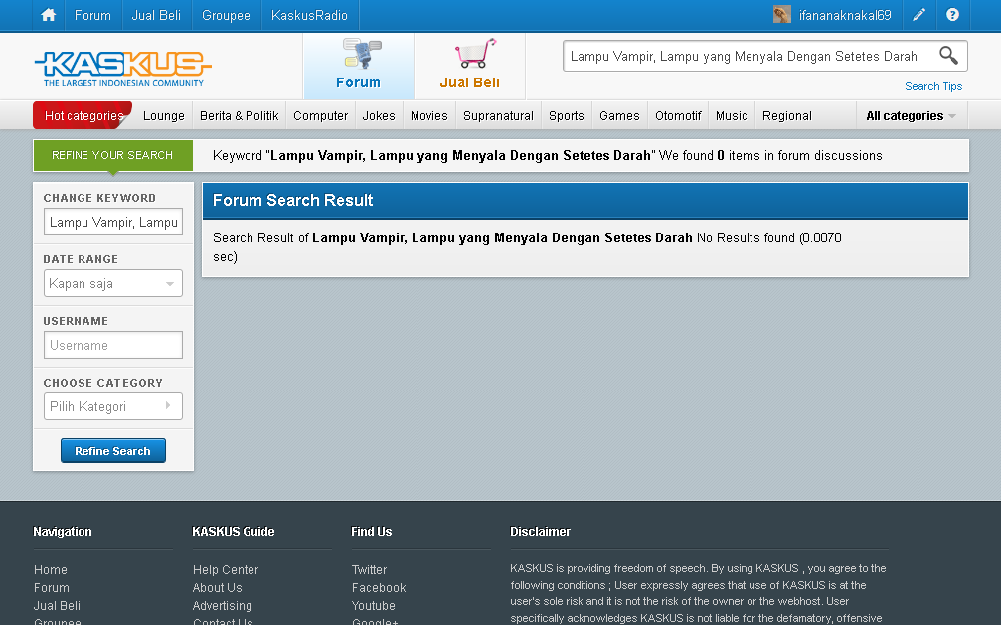Open the Regional category

point(787,116)
